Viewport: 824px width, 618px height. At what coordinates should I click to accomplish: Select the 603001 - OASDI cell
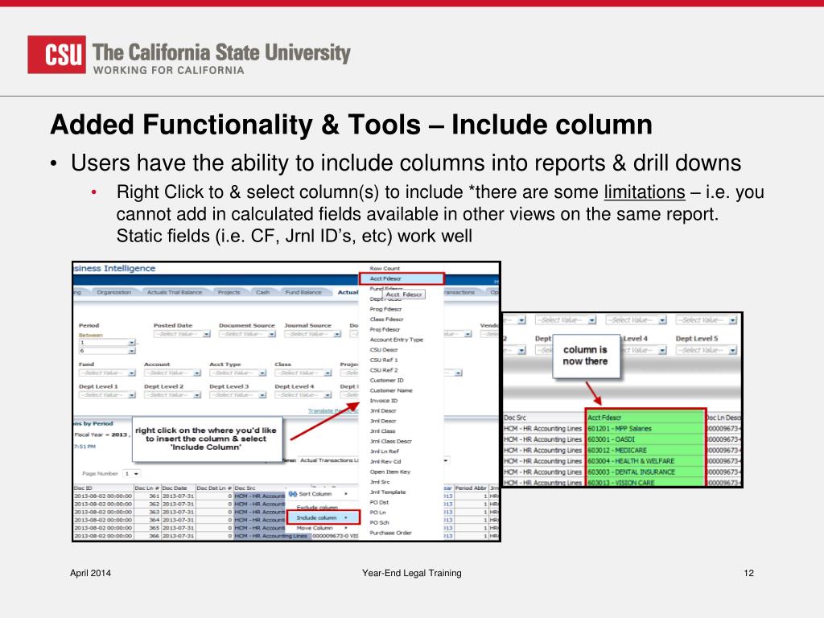pyautogui.click(x=645, y=439)
